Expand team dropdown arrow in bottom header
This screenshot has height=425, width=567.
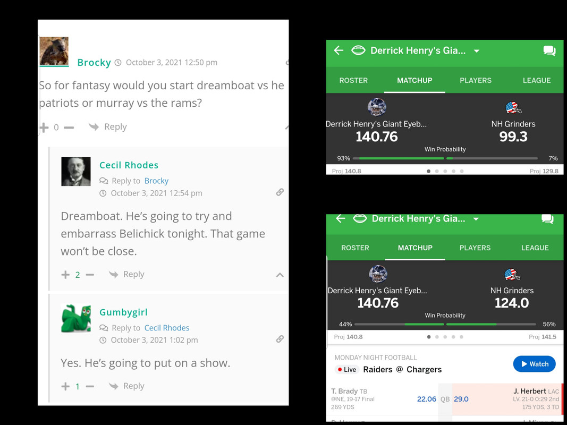(476, 219)
